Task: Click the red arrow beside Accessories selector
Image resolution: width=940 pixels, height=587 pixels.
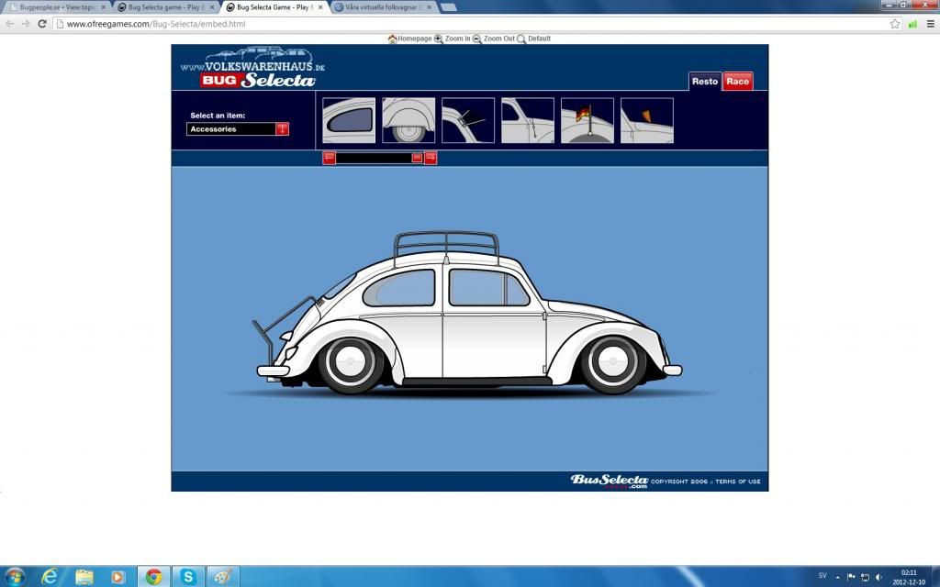Action: coord(281,128)
